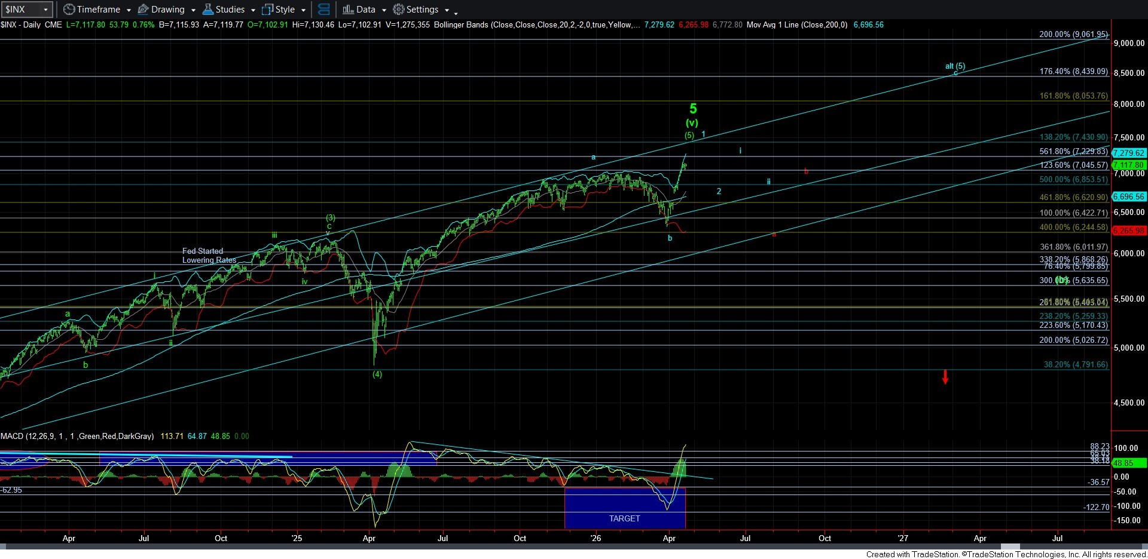Open the toolbar overflow arrow after Settings
Image resolution: width=1148 pixels, height=559 pixels.
[x=456, y=12]
